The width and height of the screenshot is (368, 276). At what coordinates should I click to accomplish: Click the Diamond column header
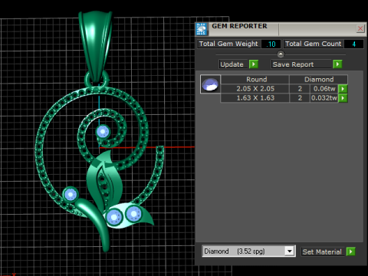[319, 80]
